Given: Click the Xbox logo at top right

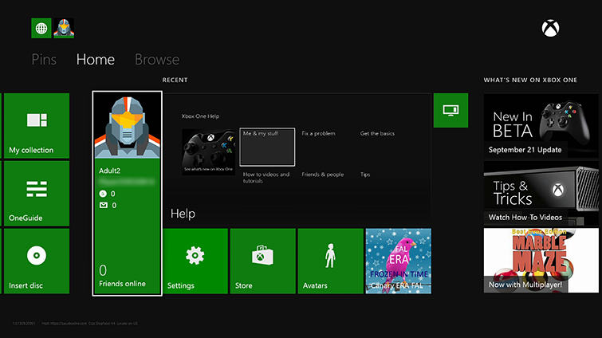Looking at the screenshot, I should coord(550,29).
